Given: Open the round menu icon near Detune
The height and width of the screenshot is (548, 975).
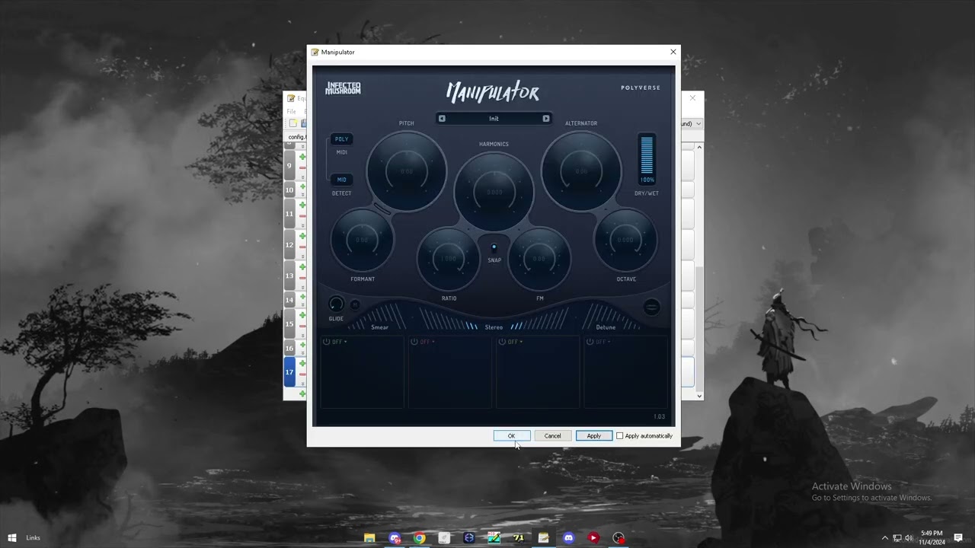Looking at the screenshot, I should 651,307.
